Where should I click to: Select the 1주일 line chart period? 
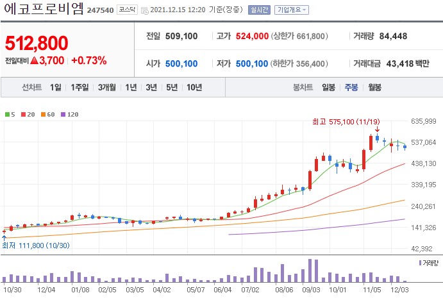(79, 87)
